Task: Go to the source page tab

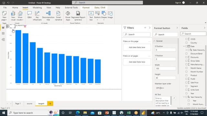Action: pos(29,104)
